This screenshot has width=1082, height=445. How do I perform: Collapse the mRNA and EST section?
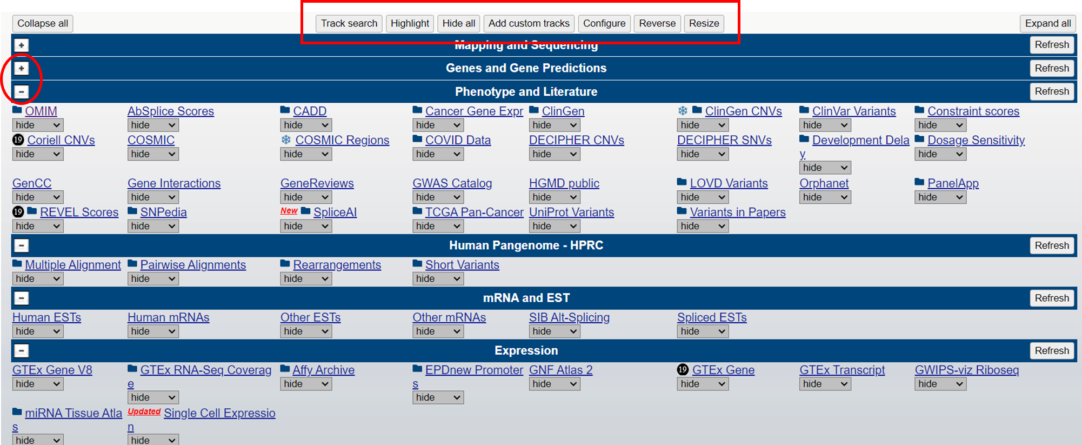pos(21,298)
